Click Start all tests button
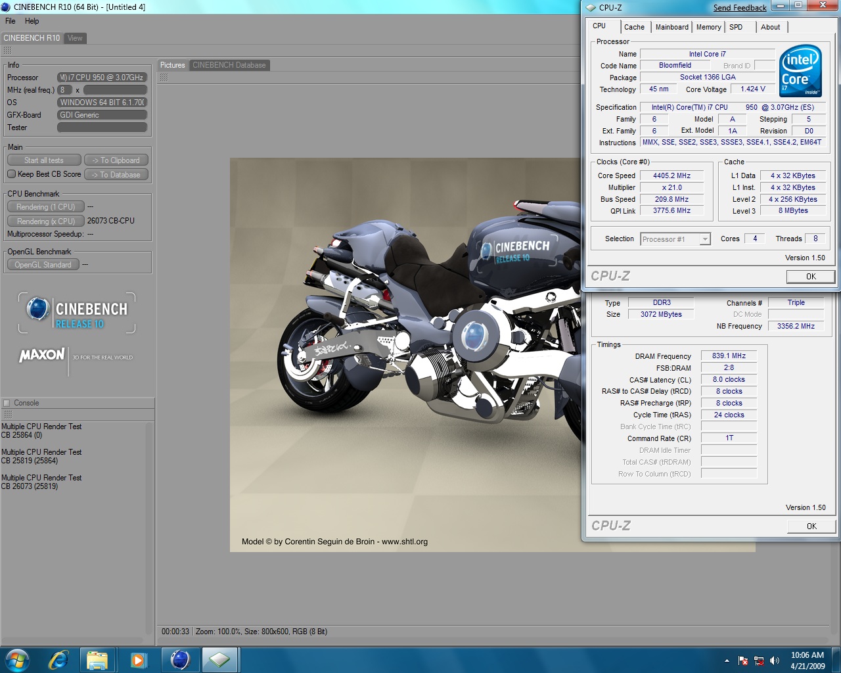 [x=44, y=160]
